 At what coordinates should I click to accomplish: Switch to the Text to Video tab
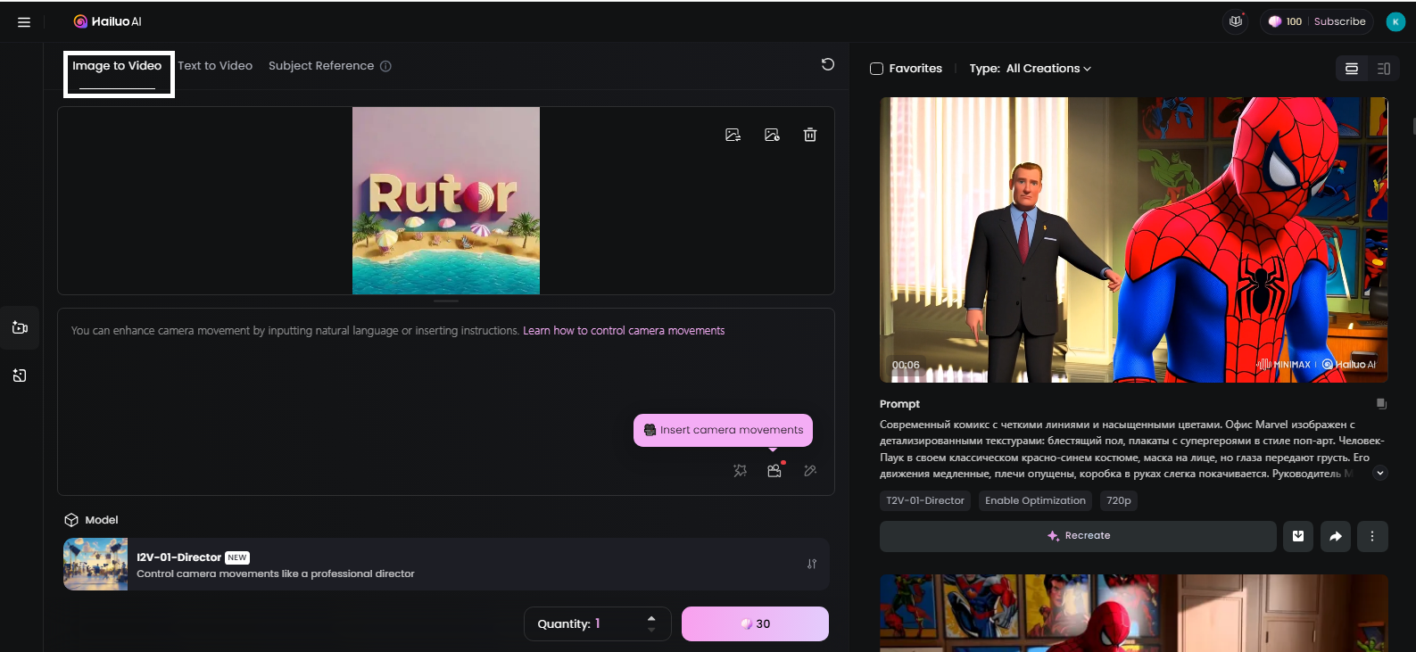click(x=215, y=66)
